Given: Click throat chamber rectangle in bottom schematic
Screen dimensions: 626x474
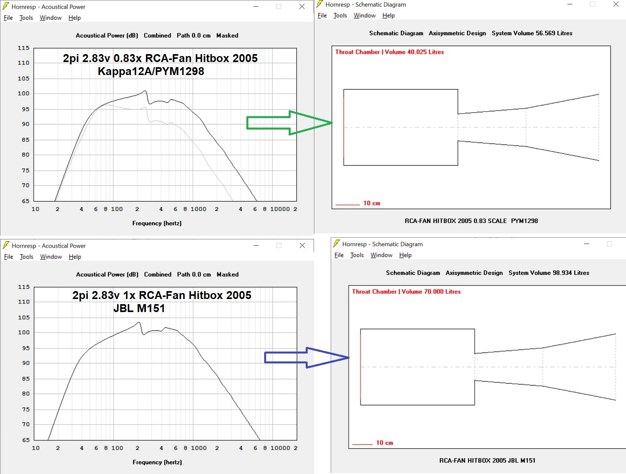Looking at the screenshot, I should pyautogui.click(x=418, y=367).
